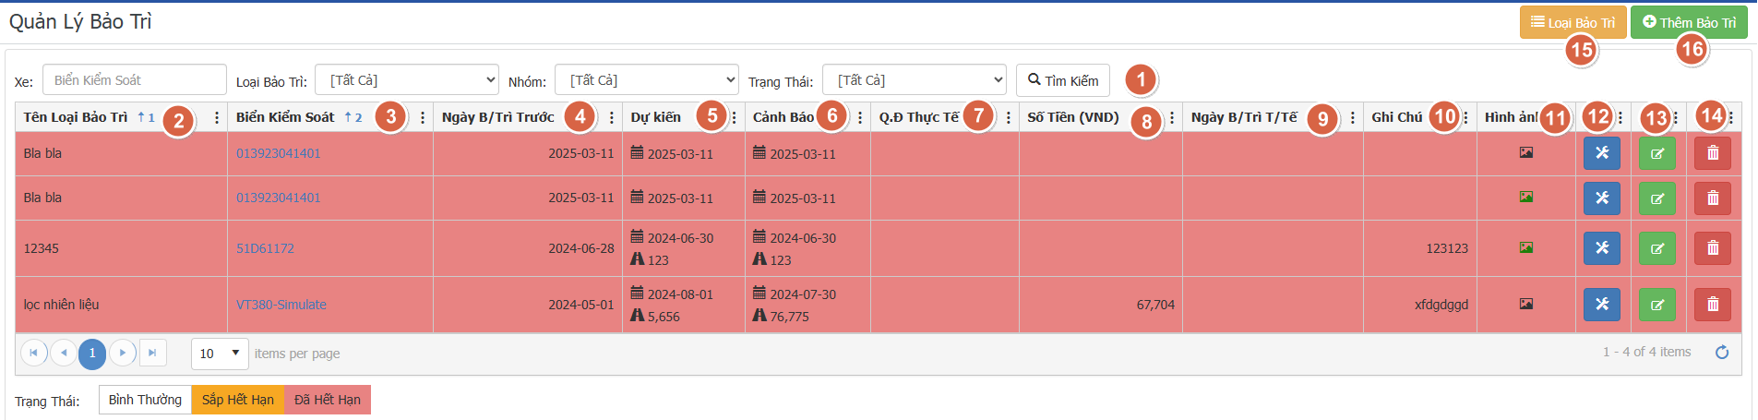Screen dimensions: 1758x420
Task: Click the Tìm Kiếm search button
Action: tap(1062, 80)
